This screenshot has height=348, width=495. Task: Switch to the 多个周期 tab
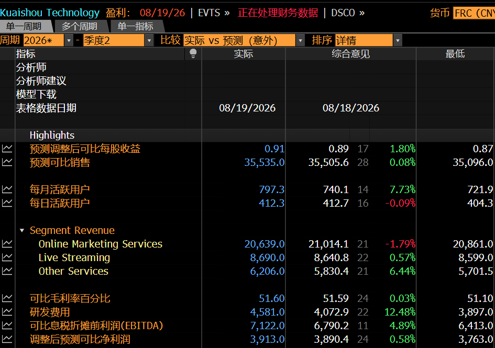[80, 26]
